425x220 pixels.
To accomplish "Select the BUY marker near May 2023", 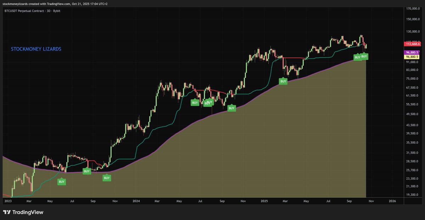I will pos(62,181).
